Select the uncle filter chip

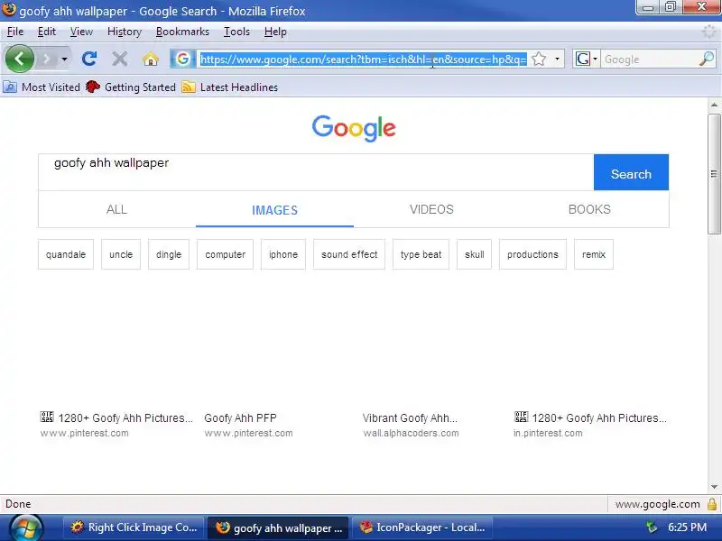(121, 254)
